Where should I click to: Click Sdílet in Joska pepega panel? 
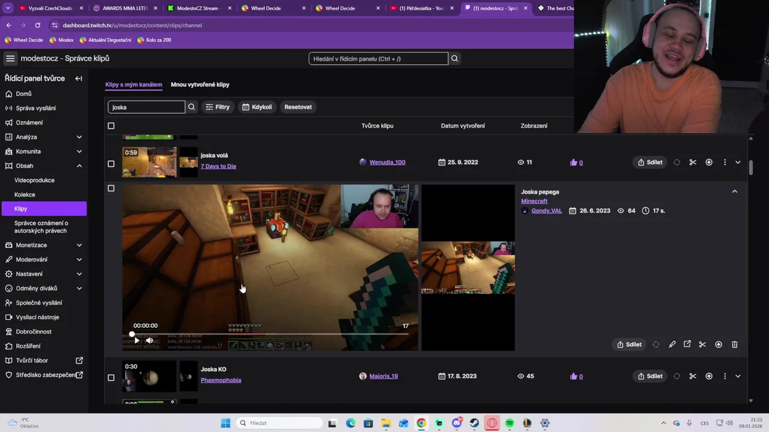pyautogui.click(x=630, y=344)
